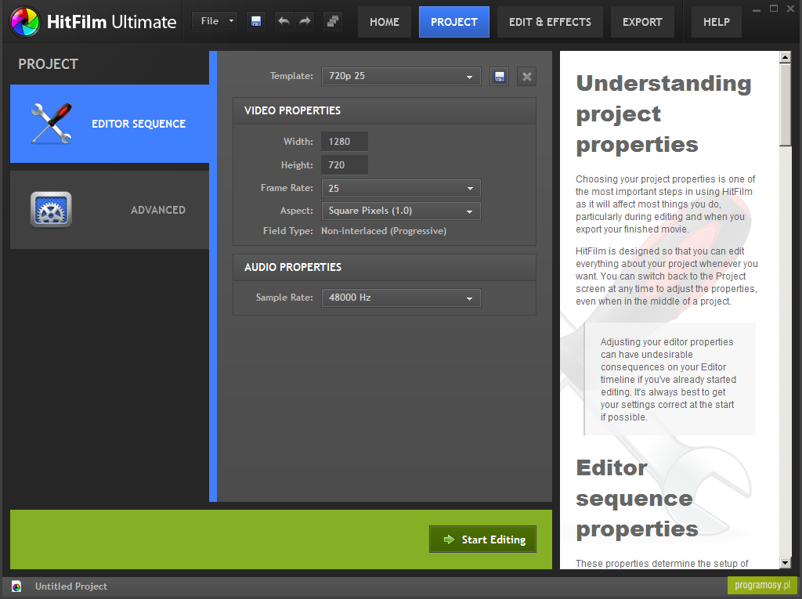Click the VIDEO PROPERTIES header
The width and height of the screenshot is (802, 599).
[385, 111]
